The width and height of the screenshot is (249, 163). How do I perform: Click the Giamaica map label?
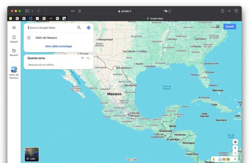click(x=221, y=120)
